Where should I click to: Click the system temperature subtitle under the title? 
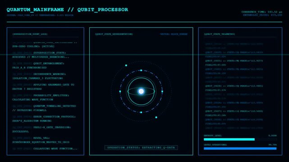[40, 15]
